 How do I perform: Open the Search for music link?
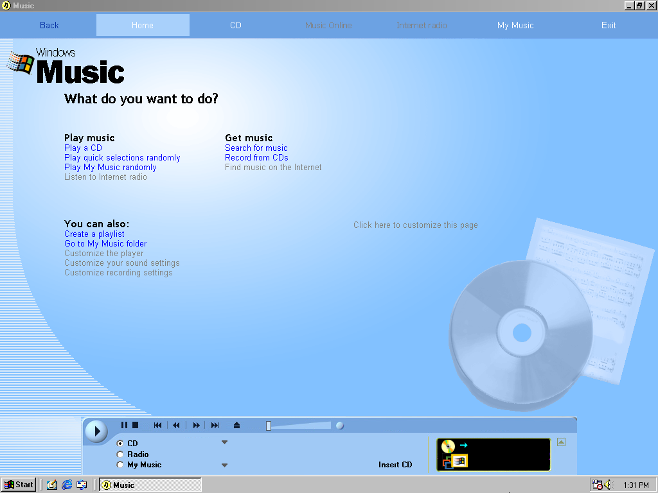click(x=256, y=148)
